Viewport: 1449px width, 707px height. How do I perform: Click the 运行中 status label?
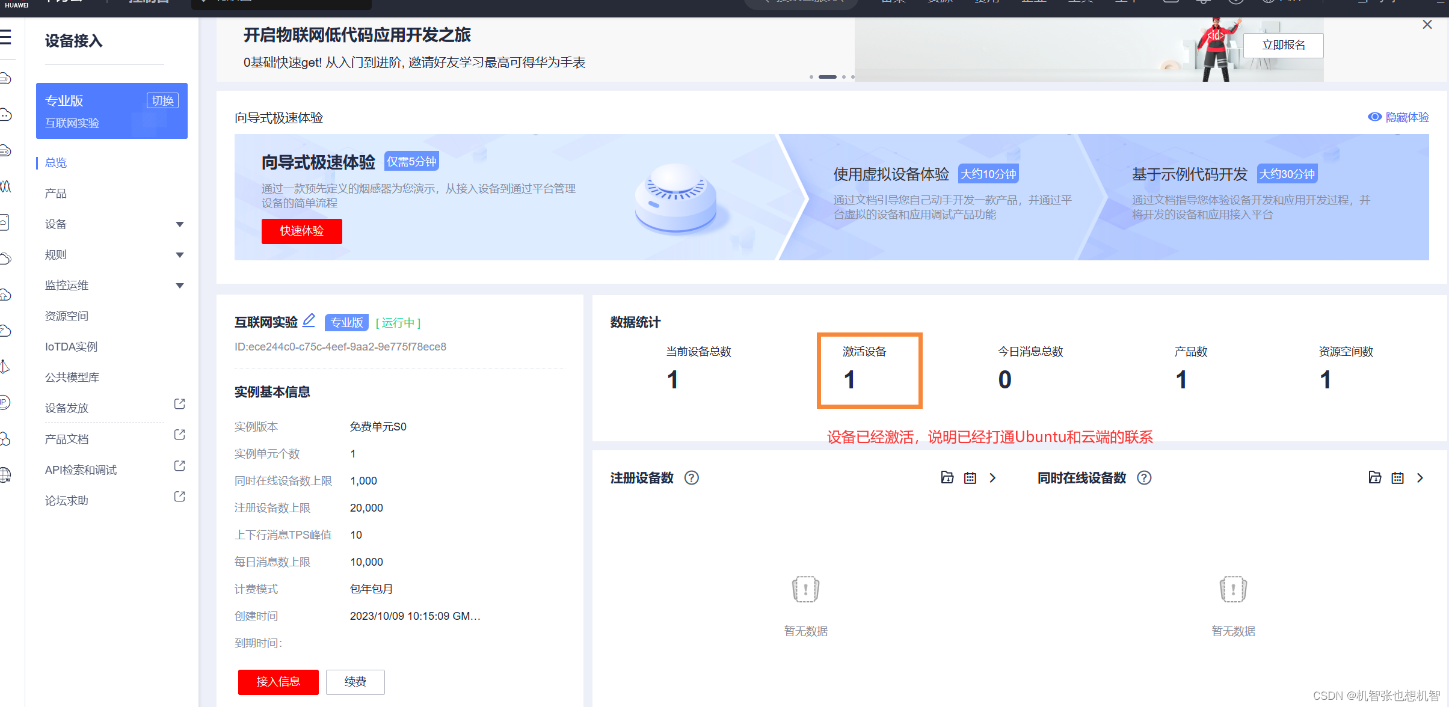(x=398, y=323)
